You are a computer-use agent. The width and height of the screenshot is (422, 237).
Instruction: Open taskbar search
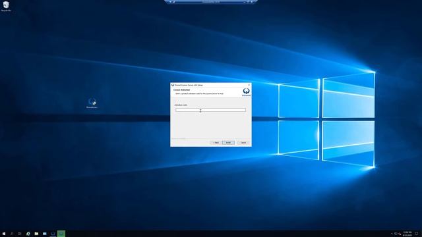[12, 234]
